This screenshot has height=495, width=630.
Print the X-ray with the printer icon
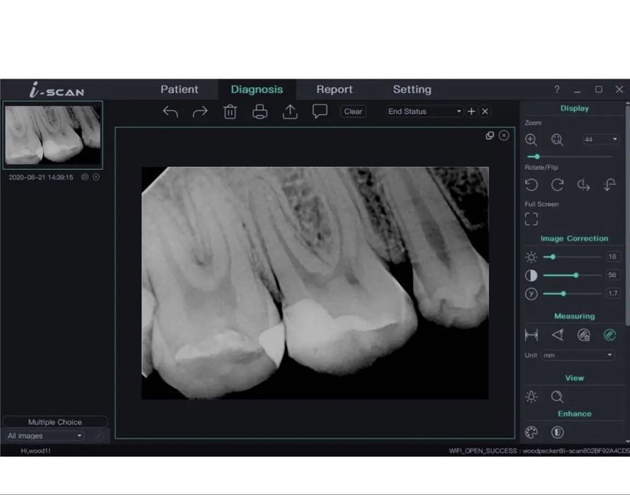260,112
